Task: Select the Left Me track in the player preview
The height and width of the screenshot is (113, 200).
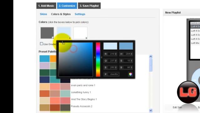Action: (195, 43)
